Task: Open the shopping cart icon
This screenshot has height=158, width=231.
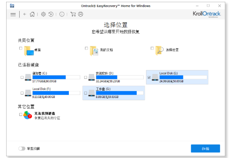Action: tap(73, 14)
